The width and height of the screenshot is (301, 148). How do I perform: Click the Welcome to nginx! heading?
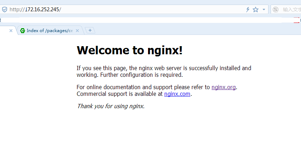(x=130, y=50)
